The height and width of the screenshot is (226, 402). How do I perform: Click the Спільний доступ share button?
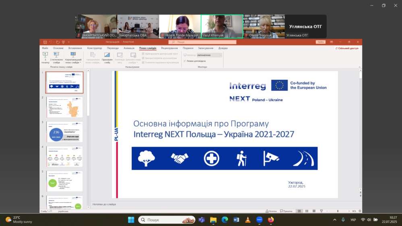[347, 48]
